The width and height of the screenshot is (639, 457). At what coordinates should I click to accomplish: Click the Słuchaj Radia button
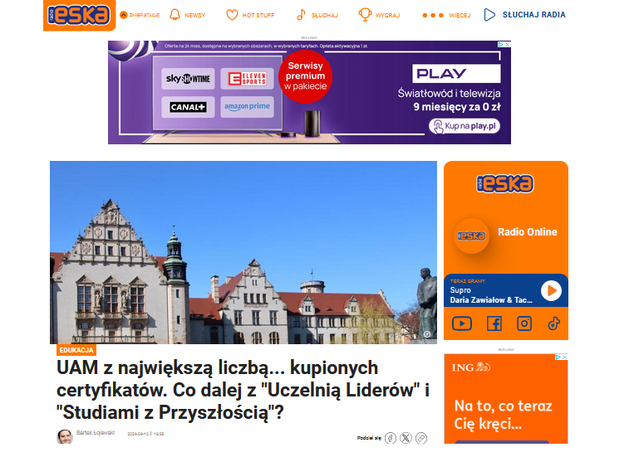point(525,15)
